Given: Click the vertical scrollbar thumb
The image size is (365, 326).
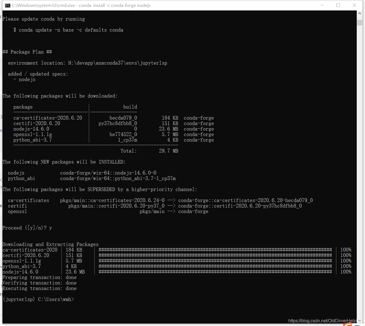Looking at the screenshot, I should [x=360, y=23].
